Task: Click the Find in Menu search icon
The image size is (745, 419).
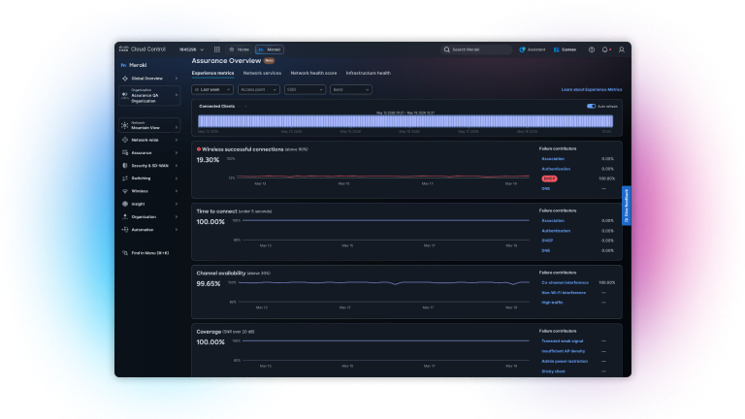Action: (x=125, y=253)
